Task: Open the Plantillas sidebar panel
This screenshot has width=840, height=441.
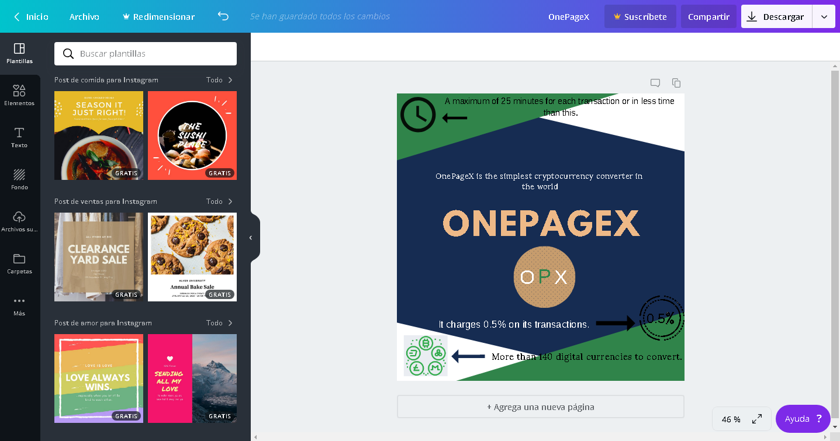Action: [19, 54]
